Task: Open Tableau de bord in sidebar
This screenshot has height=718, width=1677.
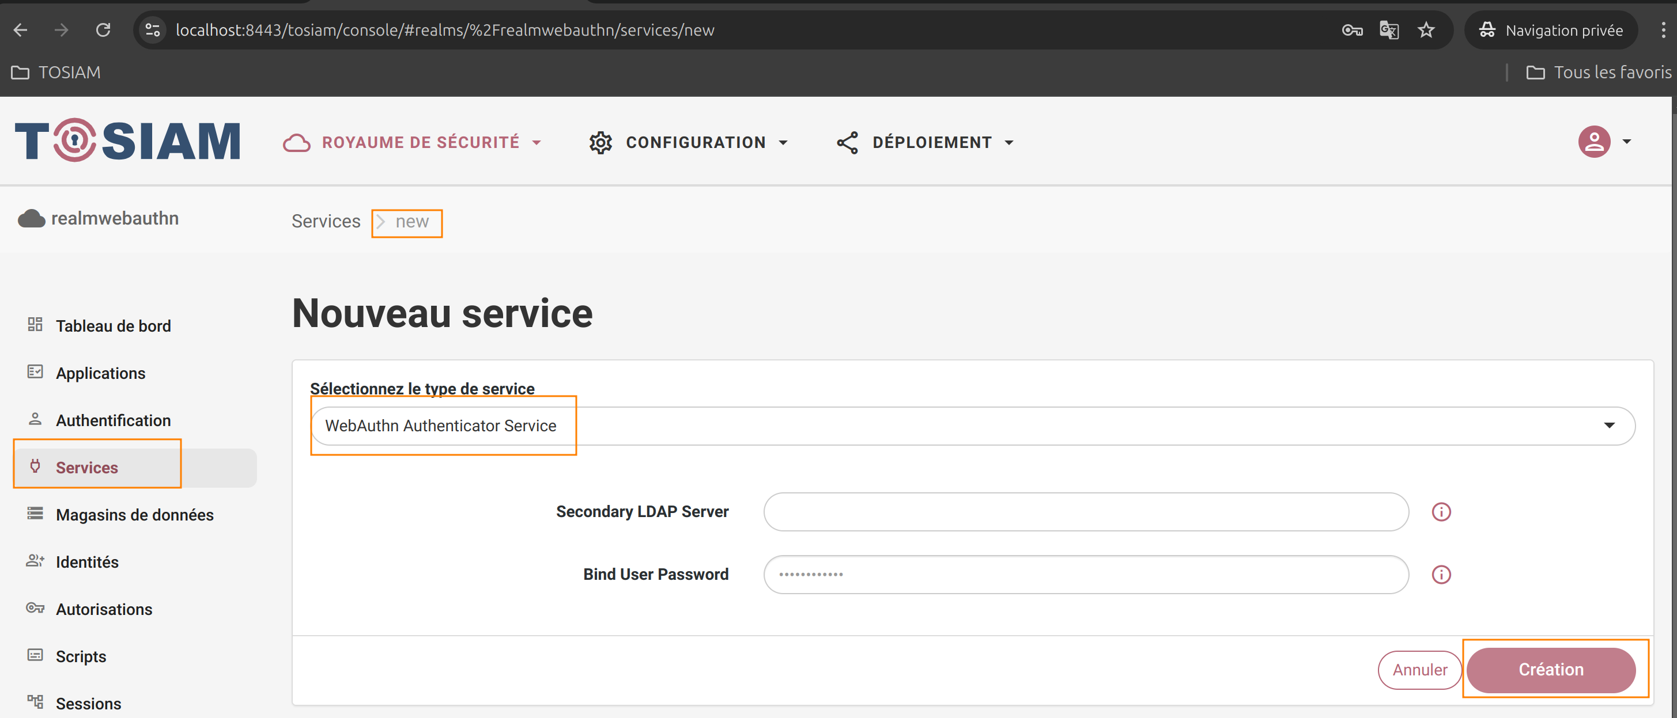Action: pos(114,326)
